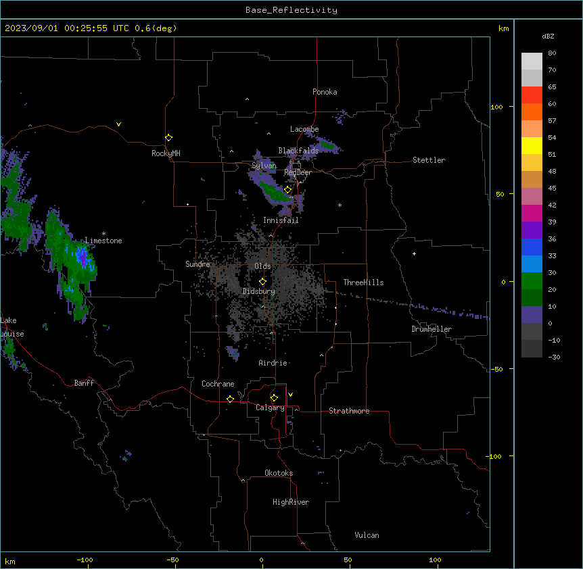The width and height of the screenshot is (583, 569).
Task: Click the Vulcan label
Action: tap(367, 535)
